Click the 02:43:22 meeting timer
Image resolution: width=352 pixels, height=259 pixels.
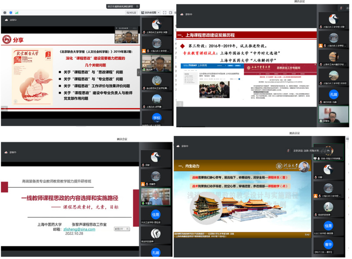click(x=131, y=13)
